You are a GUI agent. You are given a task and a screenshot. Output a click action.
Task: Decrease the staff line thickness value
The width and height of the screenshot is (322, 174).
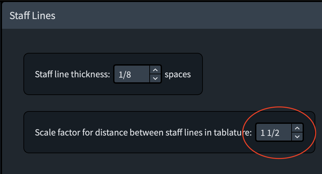click(155, 78)
